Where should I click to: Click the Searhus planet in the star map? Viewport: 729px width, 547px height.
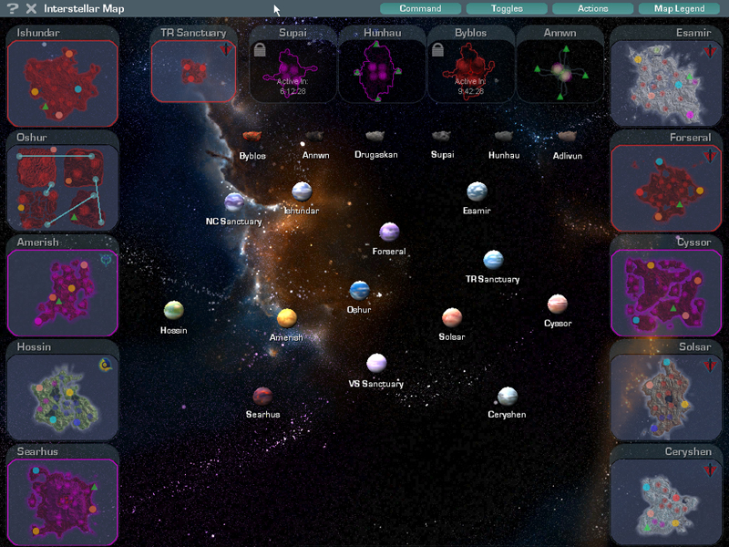point(262,397)
